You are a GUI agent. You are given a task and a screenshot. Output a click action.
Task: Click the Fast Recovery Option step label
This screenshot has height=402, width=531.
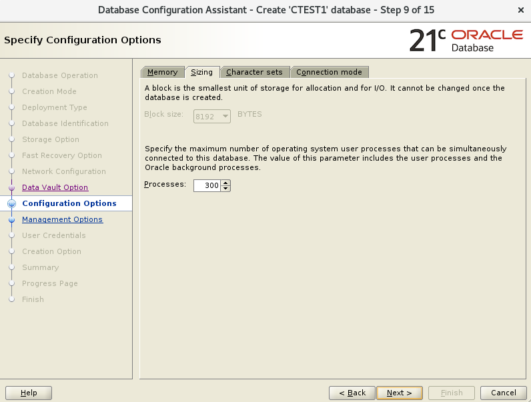[x=62, y=155]
